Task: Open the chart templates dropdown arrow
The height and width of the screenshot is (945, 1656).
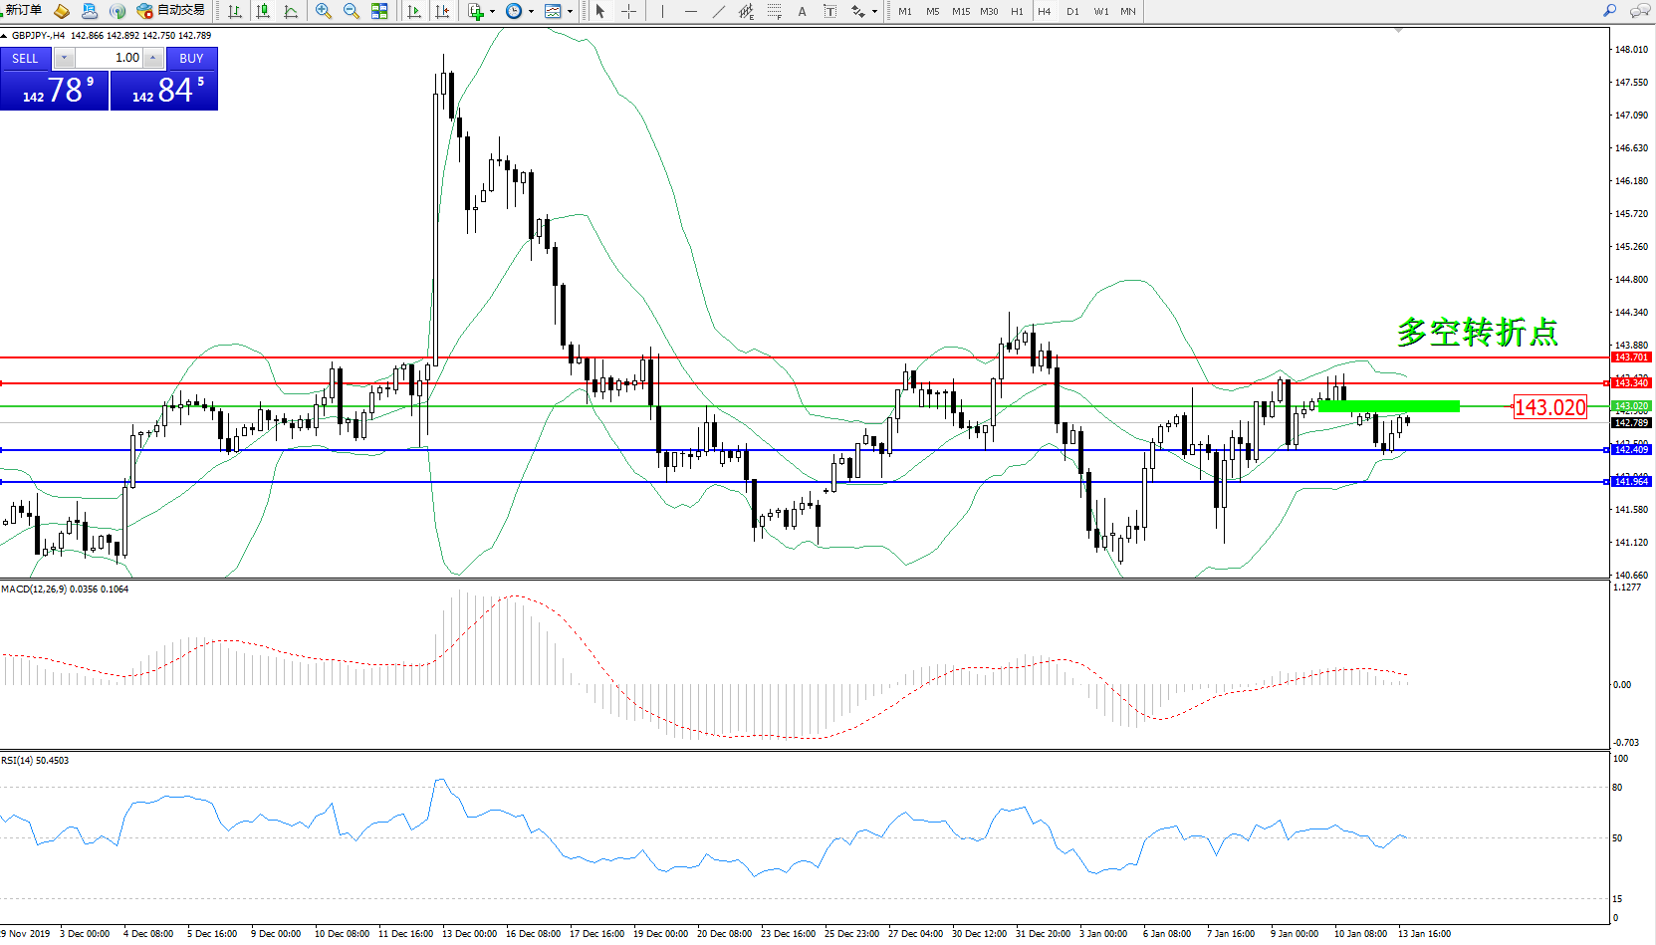Action: point(570,12)
